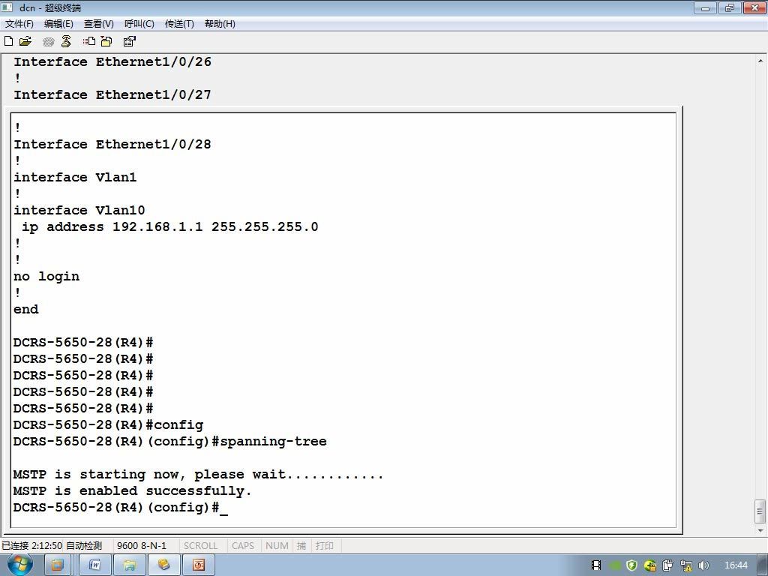Open the 传送(T) menu
The height and width of the screenshot is (576, 768).
pos(179,24)
